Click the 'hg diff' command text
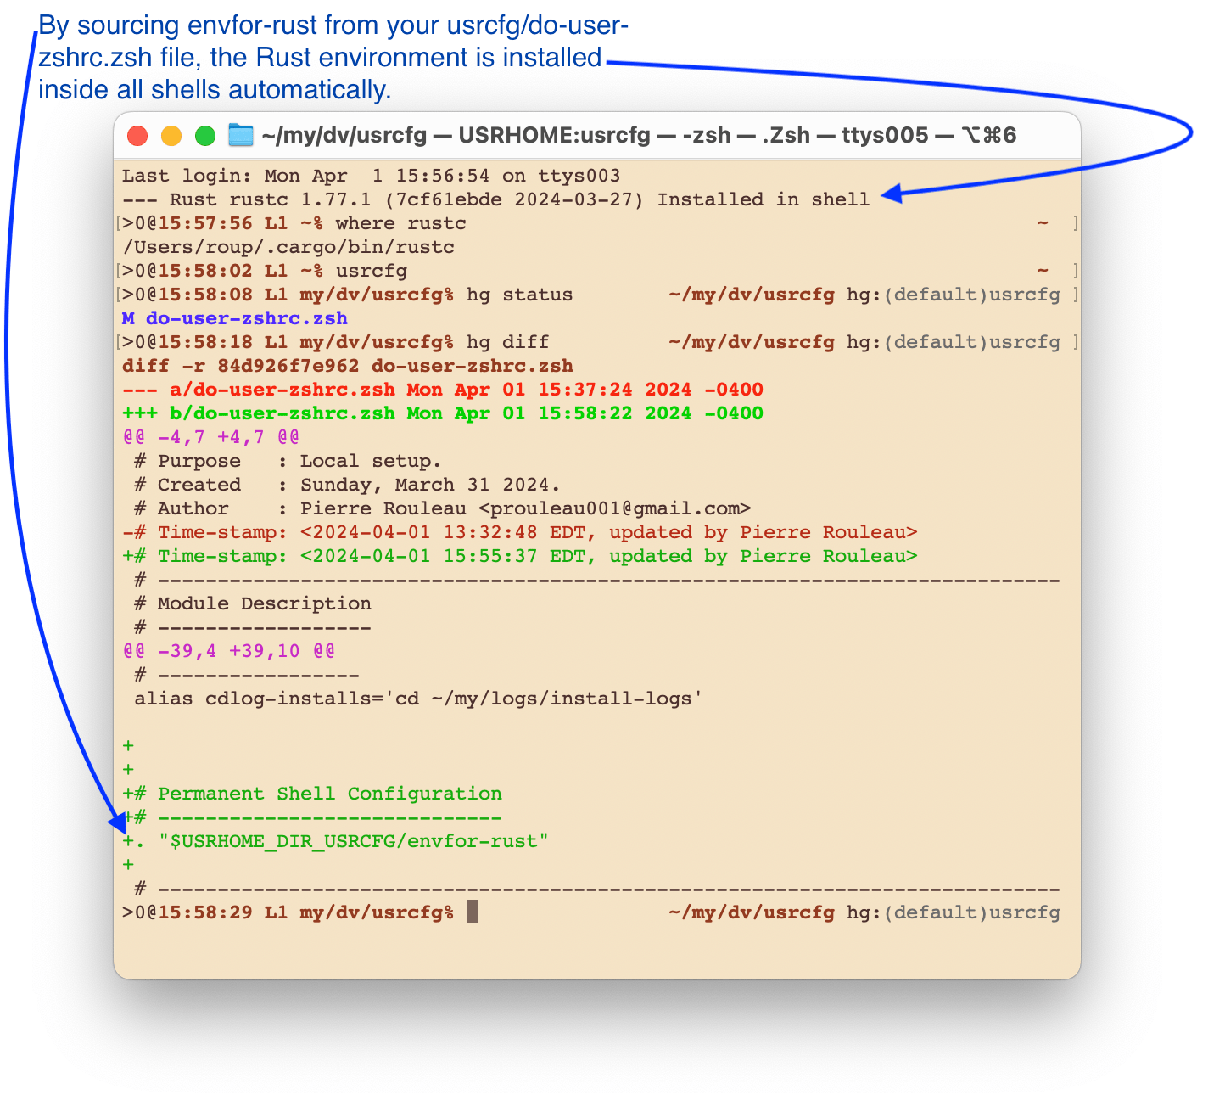1225x1117 pixels. click(507, 342)
